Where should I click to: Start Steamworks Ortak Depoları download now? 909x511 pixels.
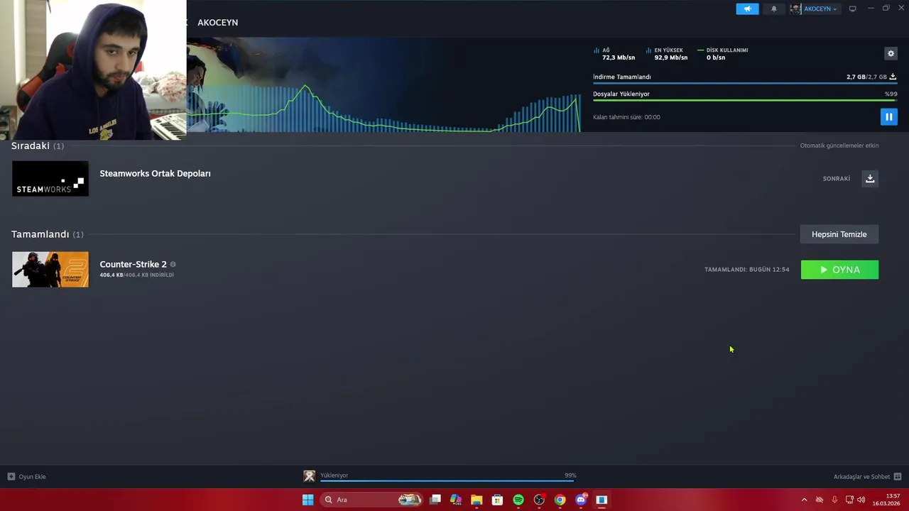(x=870, y=178)
